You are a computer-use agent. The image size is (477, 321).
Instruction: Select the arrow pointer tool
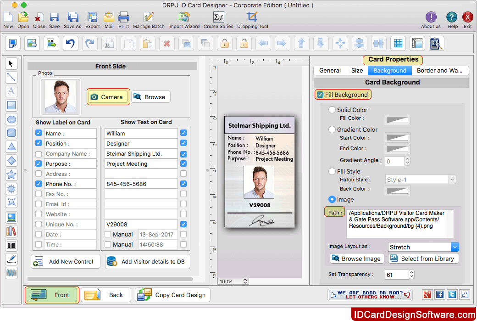(11, 63)
